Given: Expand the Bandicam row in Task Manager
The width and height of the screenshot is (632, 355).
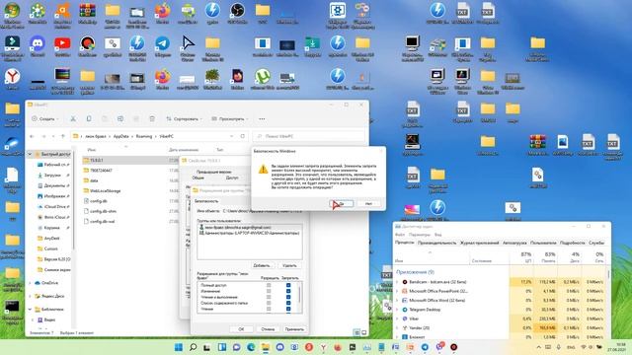Looking at the screenshot, I should [397, 282].
